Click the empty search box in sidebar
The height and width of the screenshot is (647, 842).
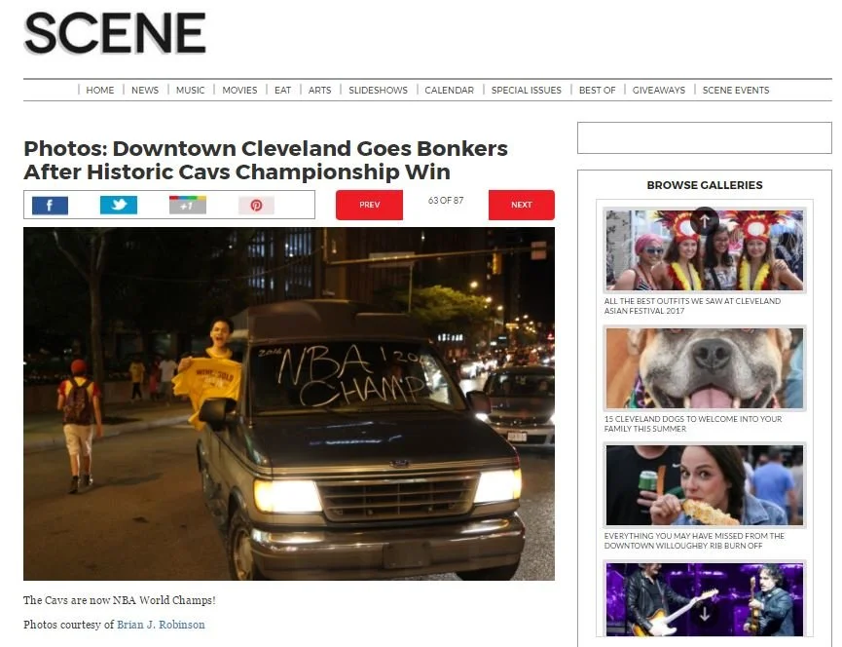point(705,138)
